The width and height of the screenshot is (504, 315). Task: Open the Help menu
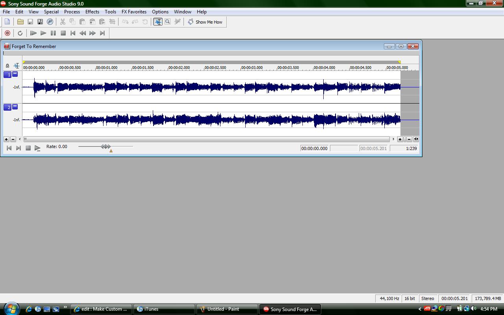202,12
